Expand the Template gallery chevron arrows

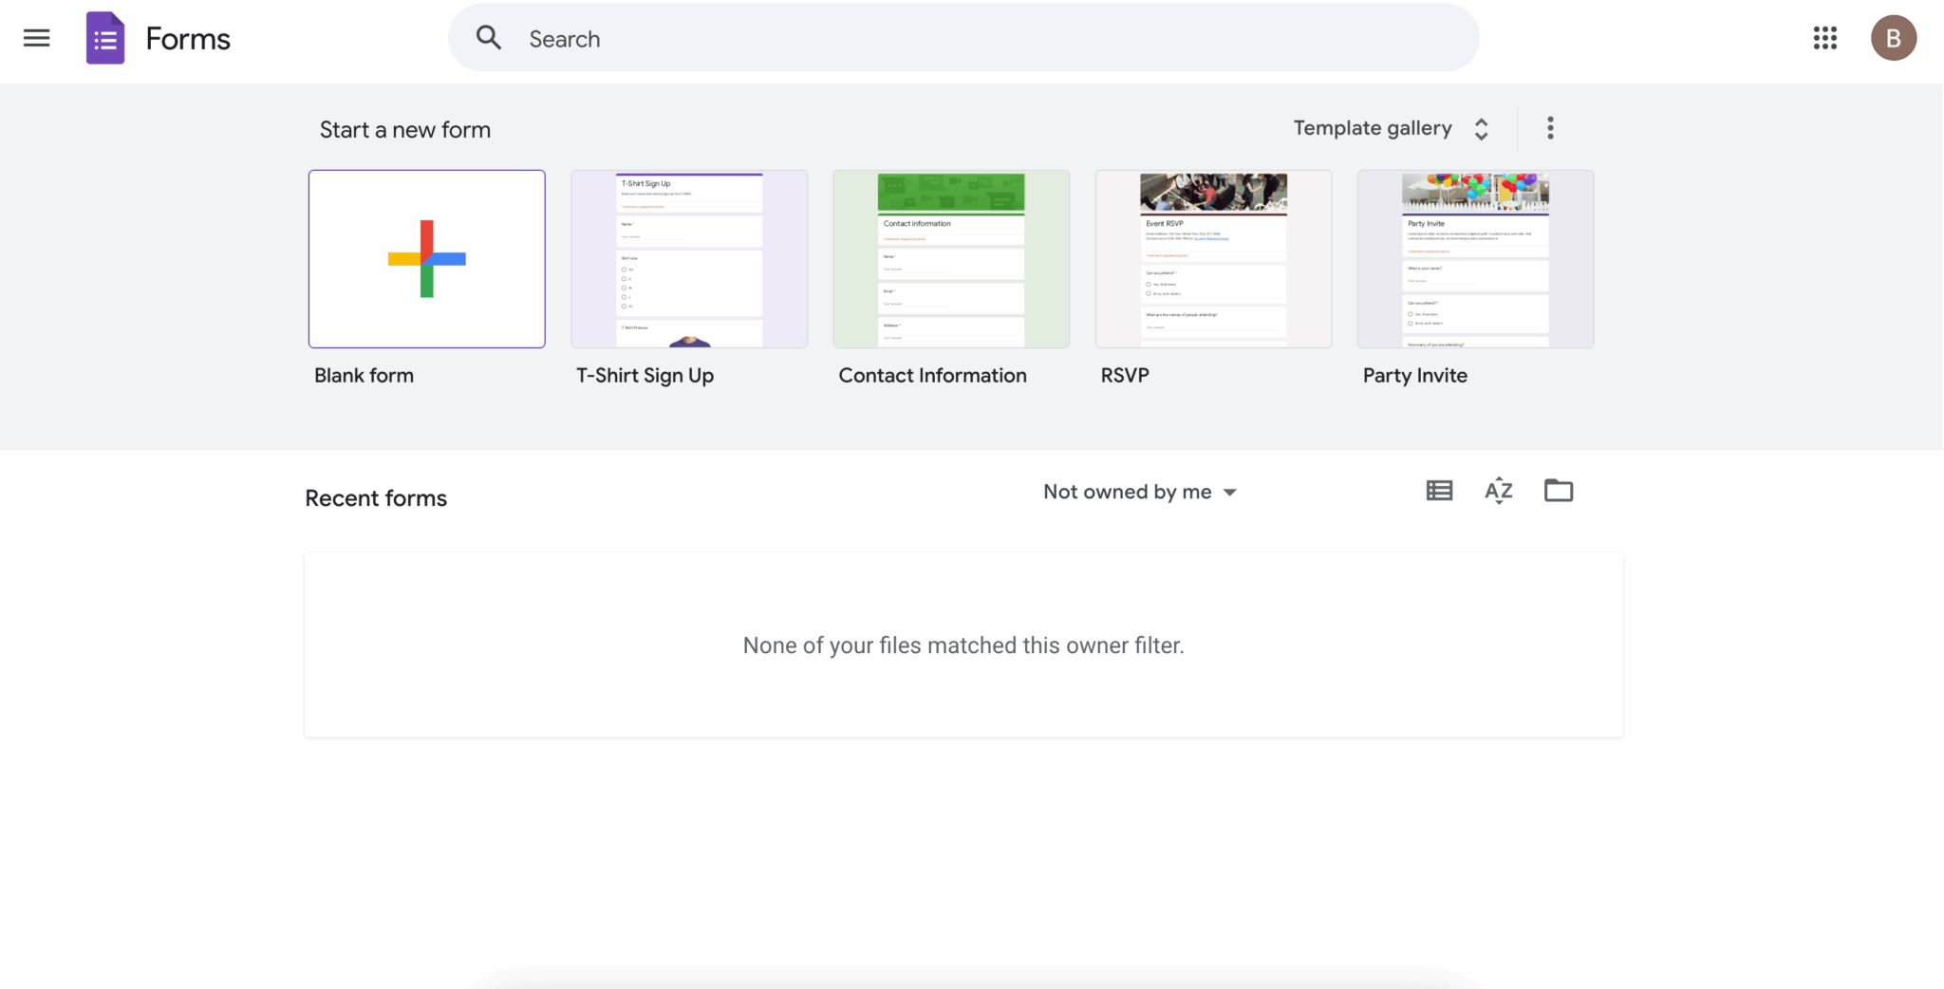coord(1481,128)
